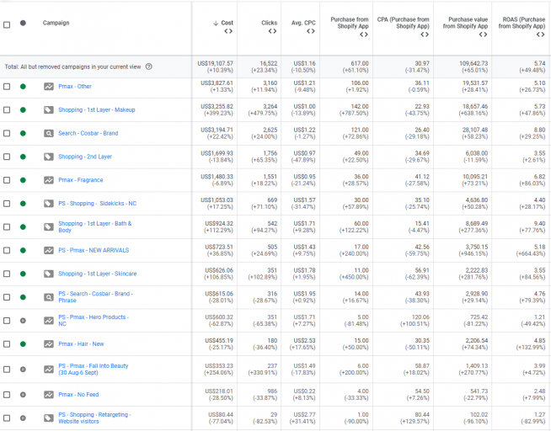
Task: Sort by the Clicks column header
Action: (269, 23)
